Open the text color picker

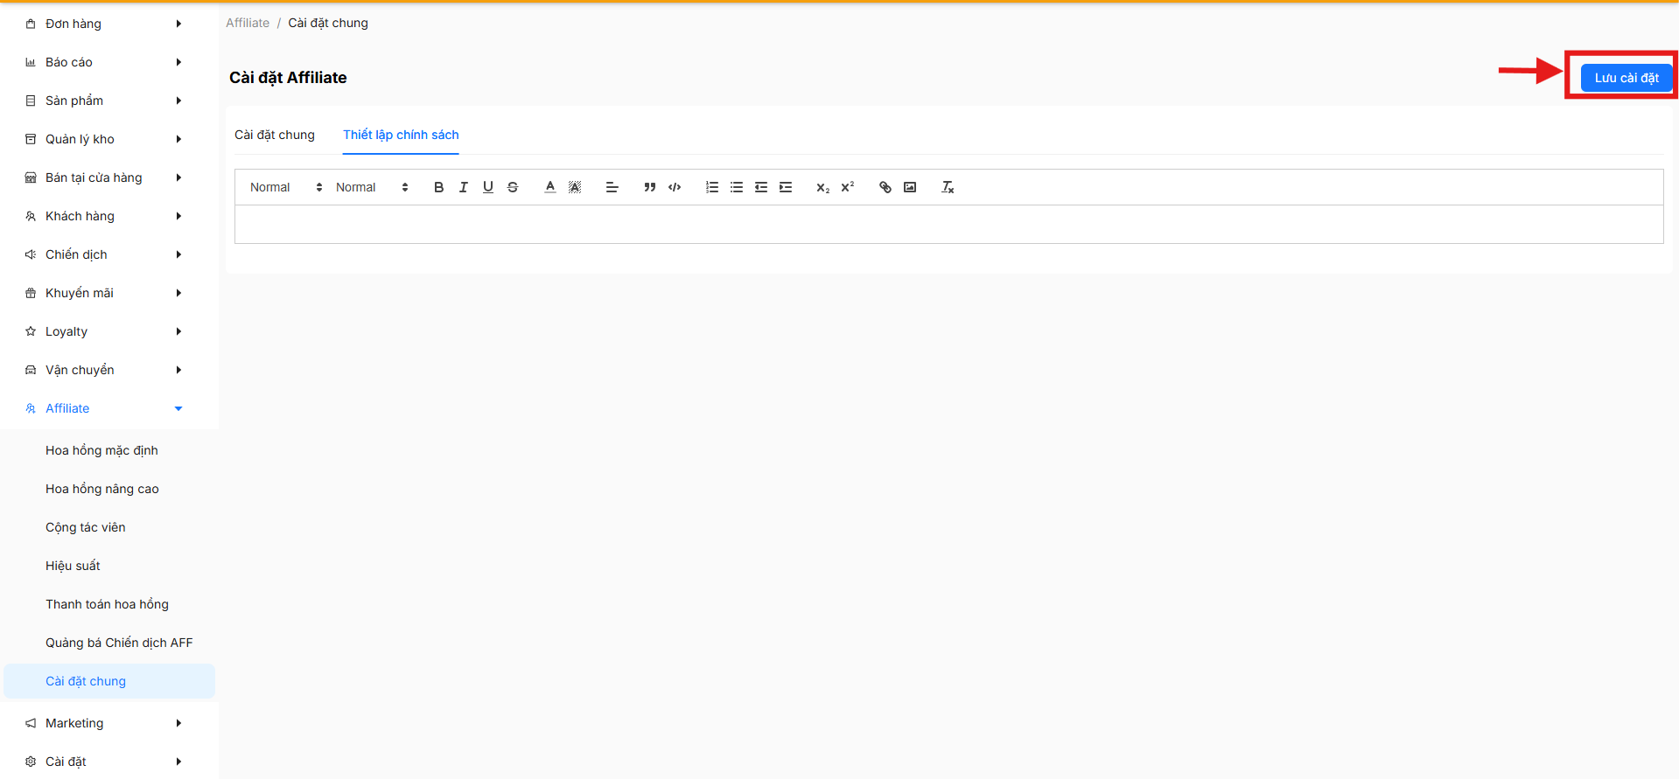coord(550,187)
